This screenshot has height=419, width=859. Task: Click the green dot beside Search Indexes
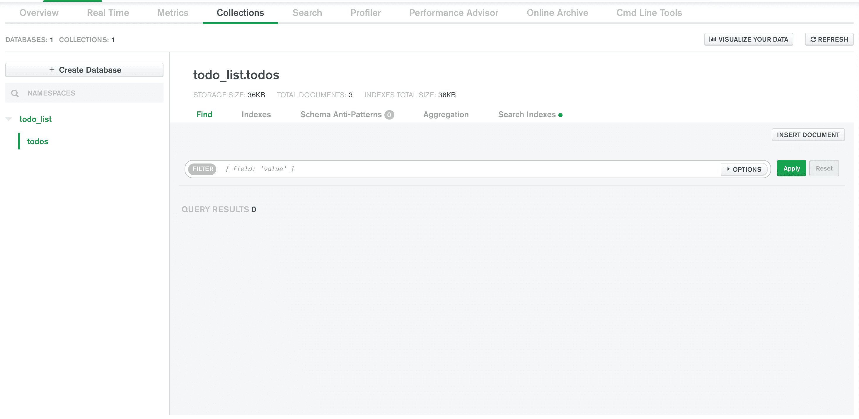[x=560, y=115]
